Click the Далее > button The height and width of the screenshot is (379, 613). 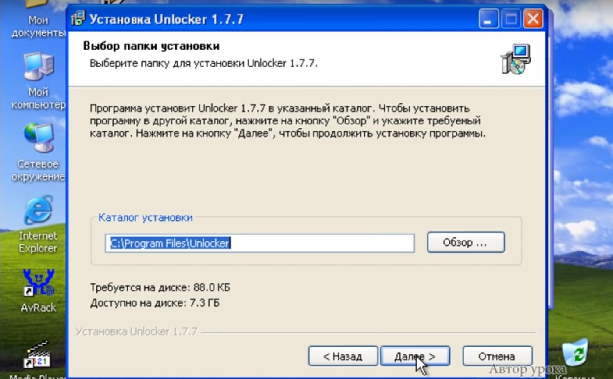(415, 356)
